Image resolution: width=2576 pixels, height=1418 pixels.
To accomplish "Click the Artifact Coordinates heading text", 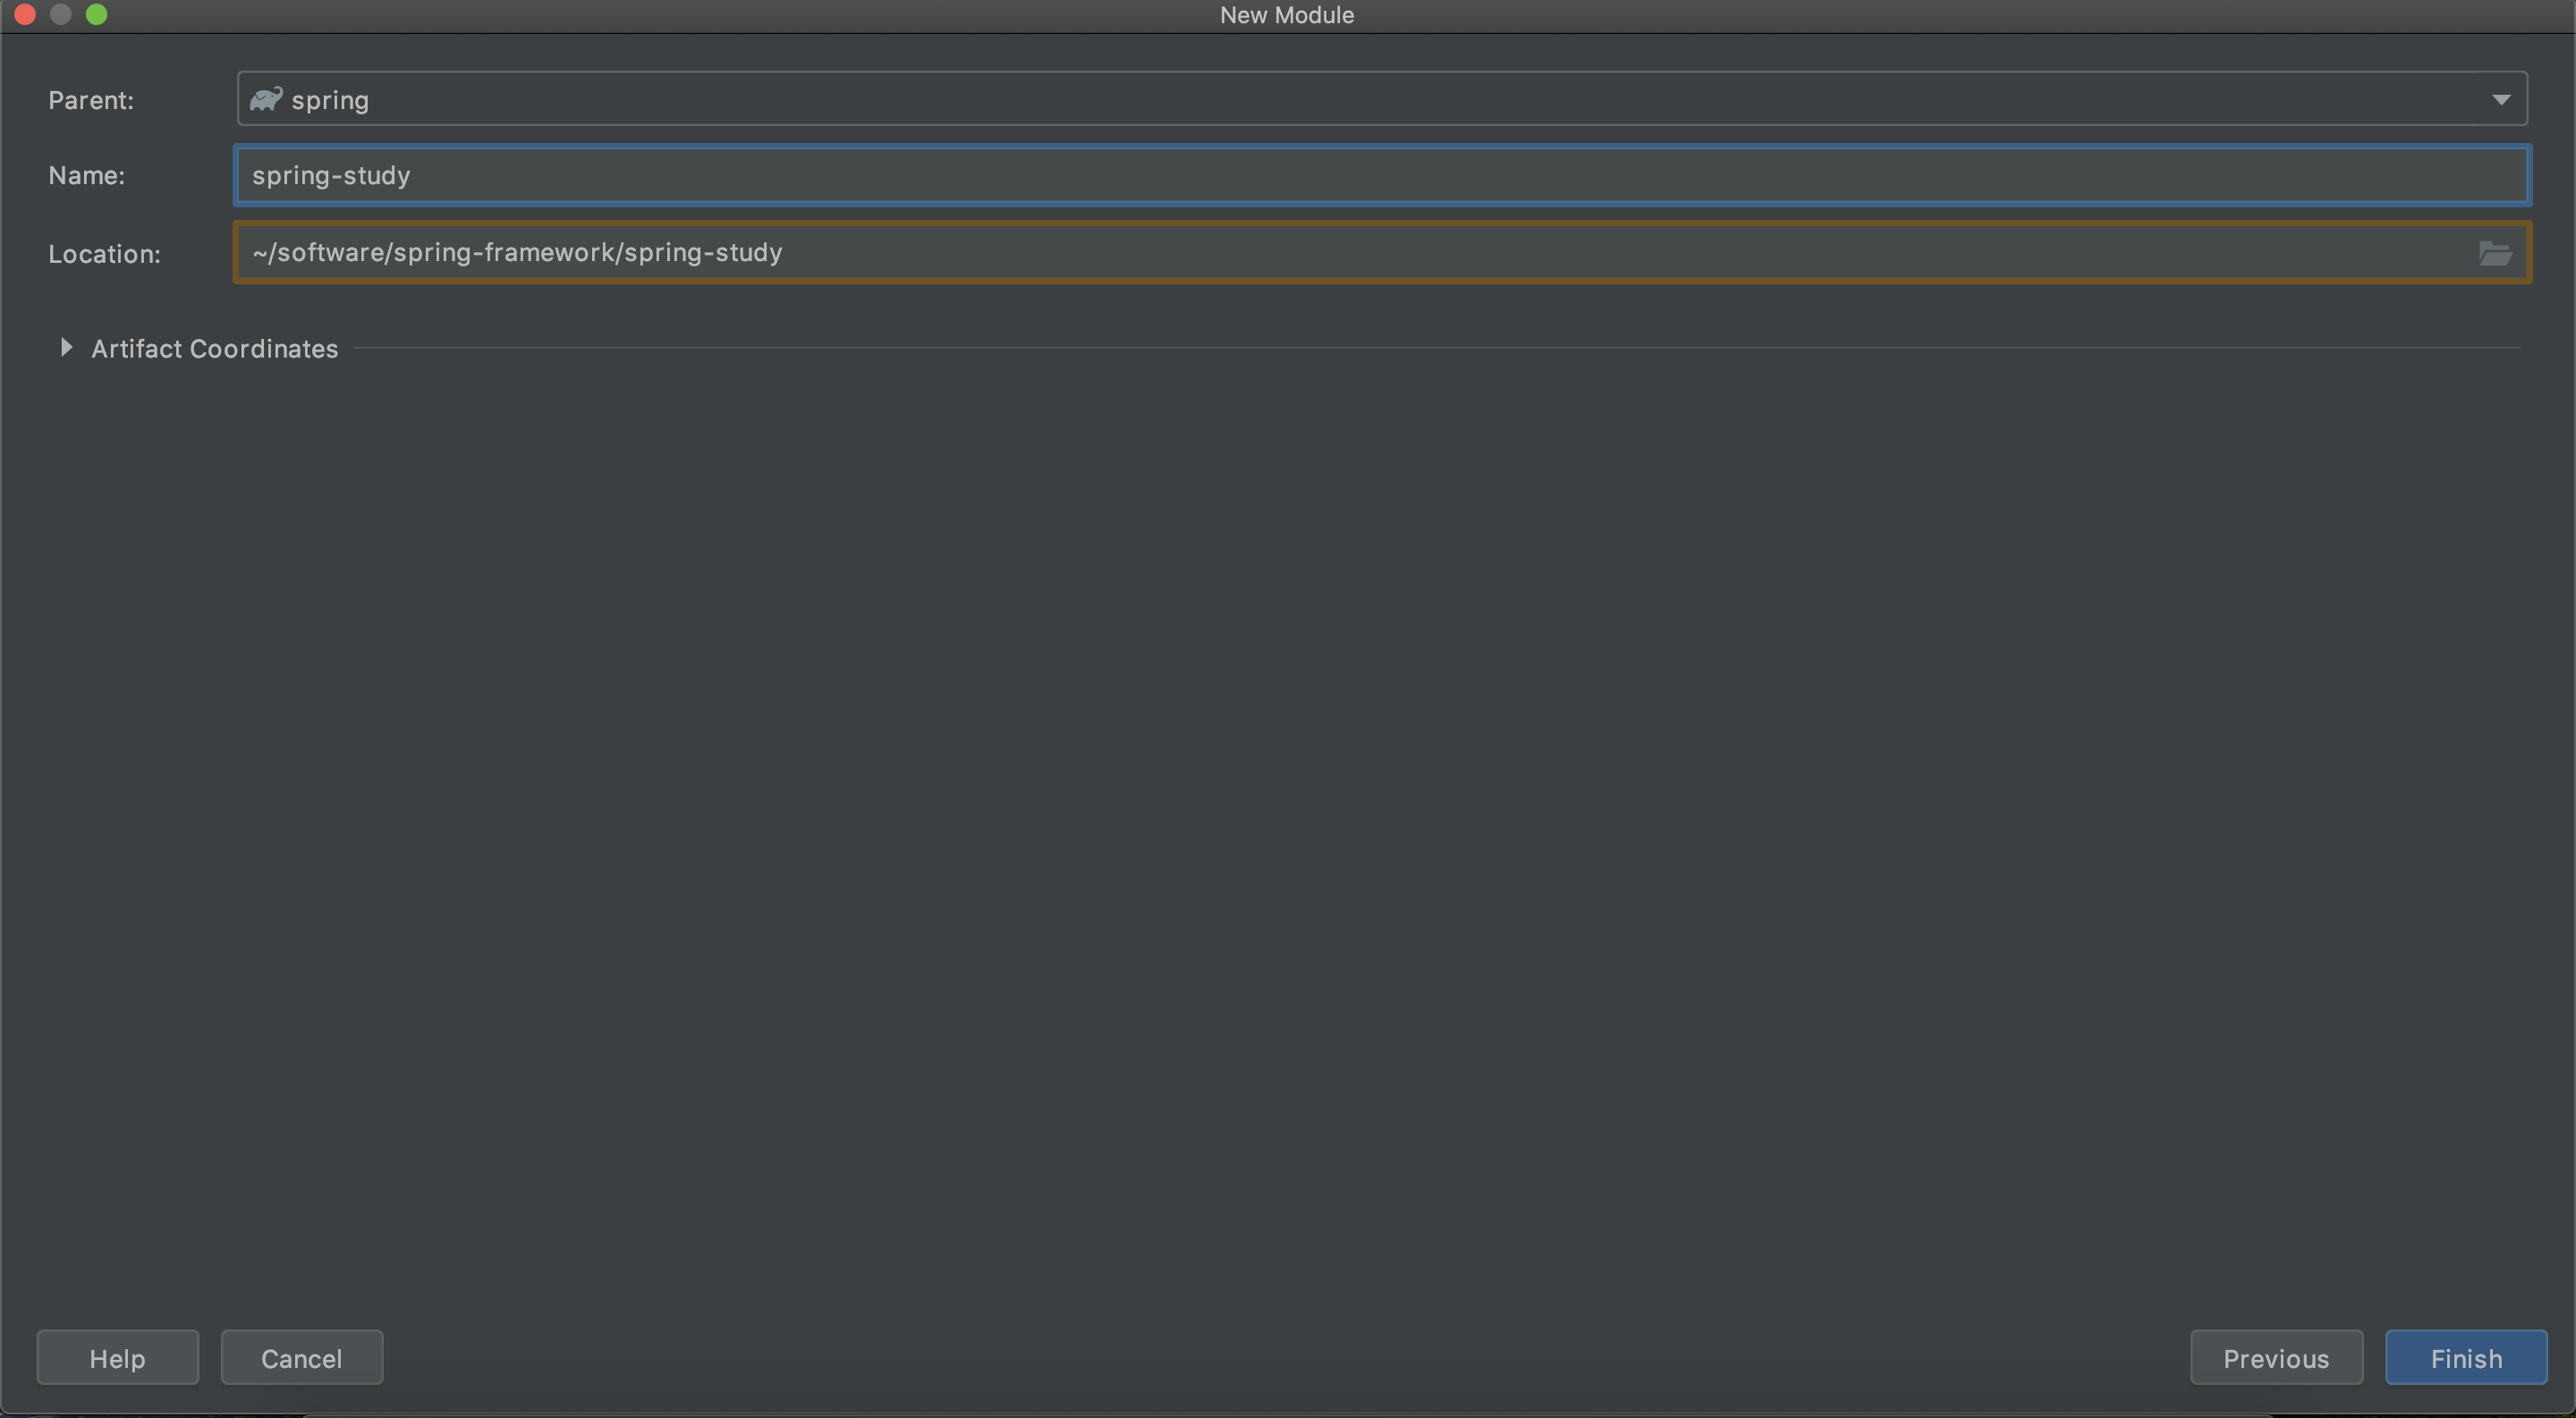I will tap(215, 349).
